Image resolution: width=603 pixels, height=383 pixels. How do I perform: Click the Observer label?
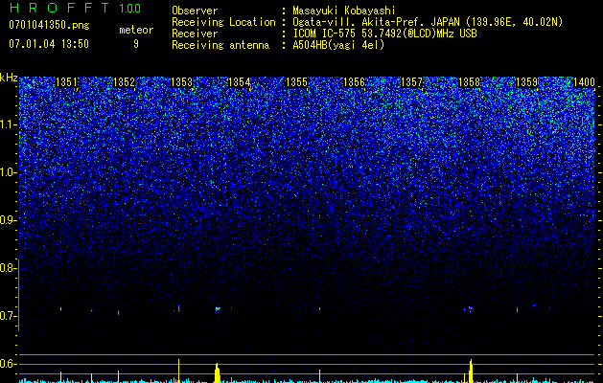click(x=195, y=11)
